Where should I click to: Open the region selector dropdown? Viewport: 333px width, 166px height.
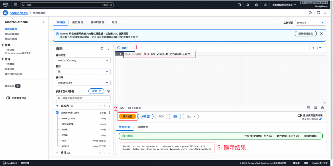pyautogui.click(x=284, y=5)
